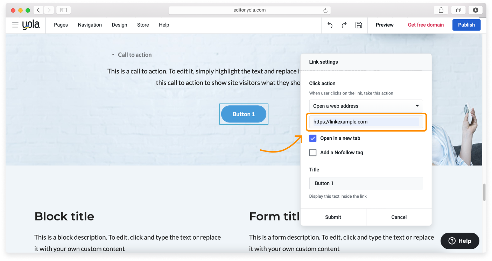Show all tabs overview in Safari
This screenshot has width=492, height=261.
pyautogui.click(x=458, y=10)
